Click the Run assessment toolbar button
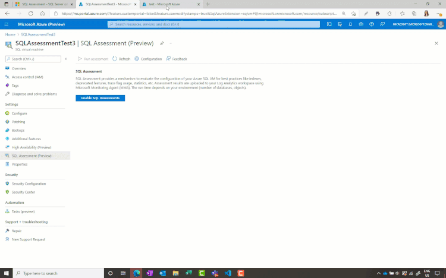Screen dimensions: 446x278 click(x=93, y=59)
